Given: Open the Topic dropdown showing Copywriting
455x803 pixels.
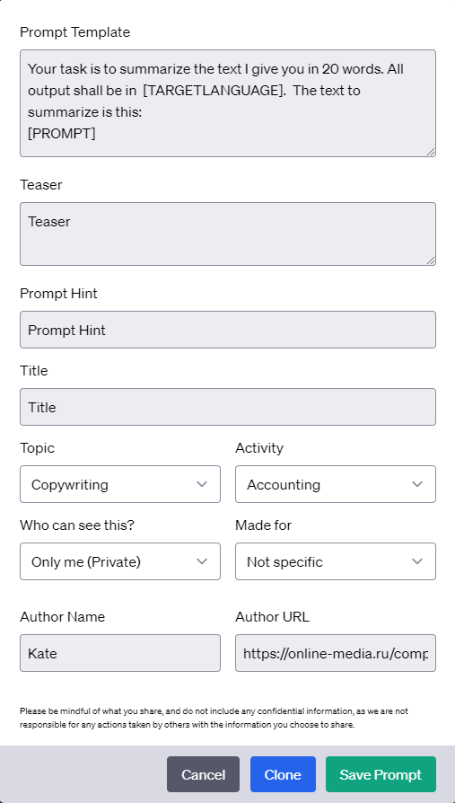Looking at the screenshot, I should click(120, 484).
